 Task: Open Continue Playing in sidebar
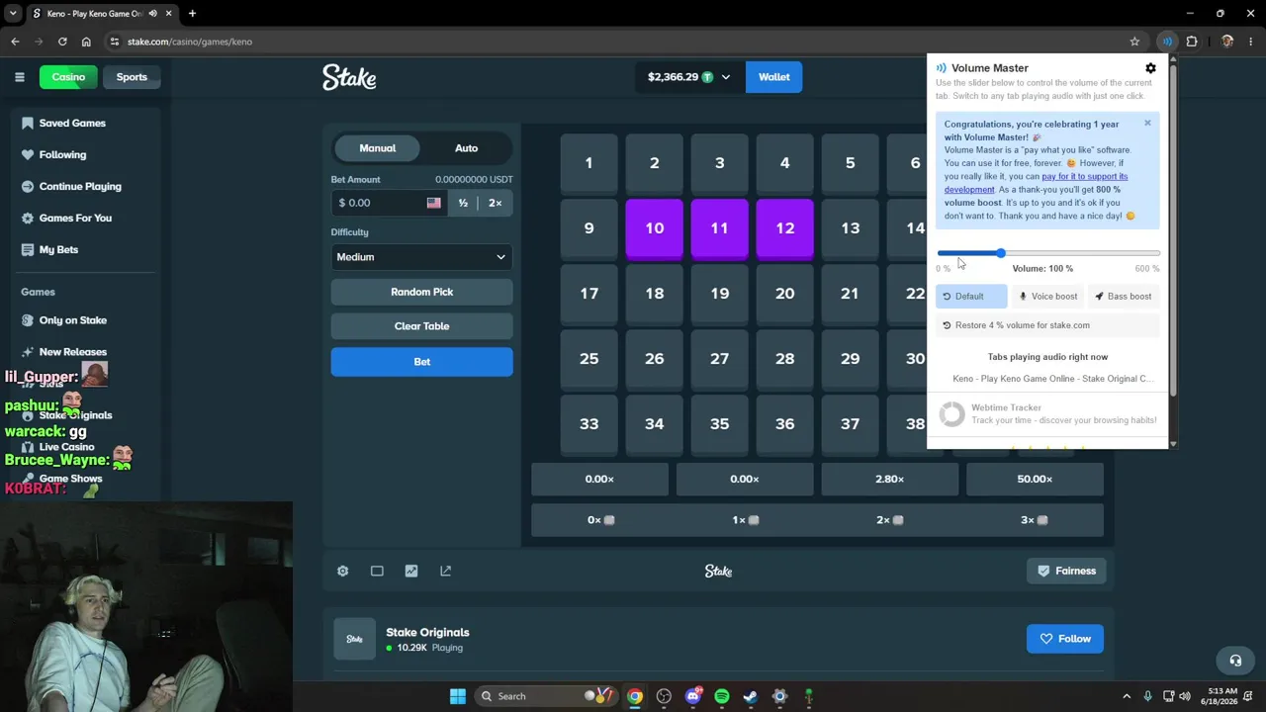pyautogui.click(x=80, y=187)
